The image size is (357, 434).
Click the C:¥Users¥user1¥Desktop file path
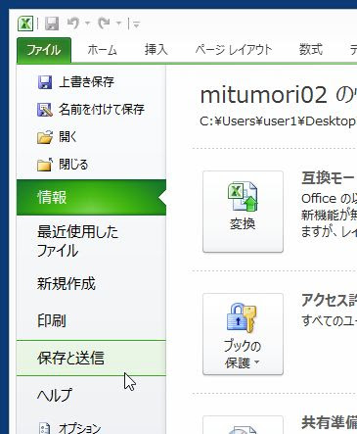278,121
